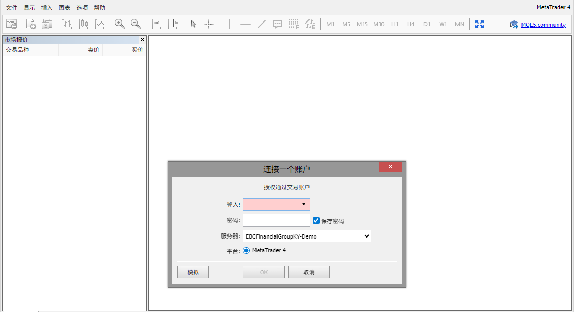Open the 选项 menu
The width and height of the screenshot is (575, 312).
[x=82, y=8]
